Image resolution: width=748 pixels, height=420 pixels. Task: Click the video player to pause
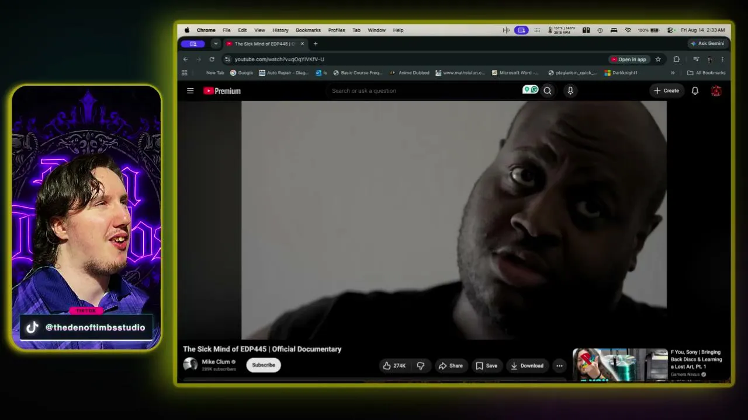(454, 220)
